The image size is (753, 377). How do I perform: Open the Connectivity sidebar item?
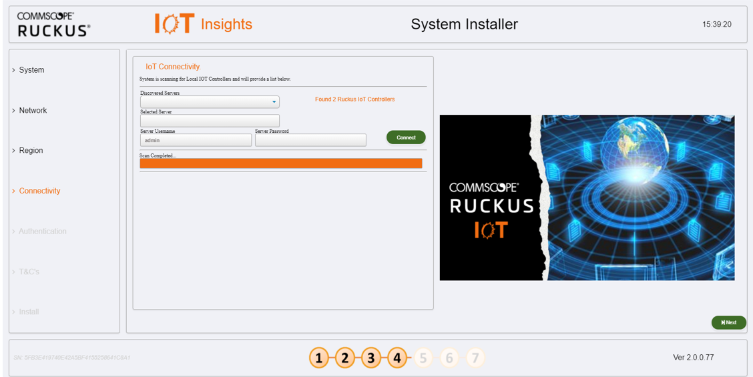coord(39,191)
